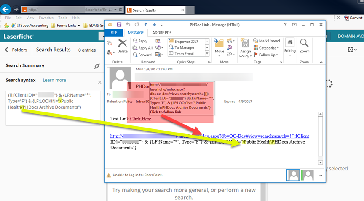This screenshot has width=364, height=201.
Task: Click the long laserfiche index.aspx URL link
Action: pos(210,136)
